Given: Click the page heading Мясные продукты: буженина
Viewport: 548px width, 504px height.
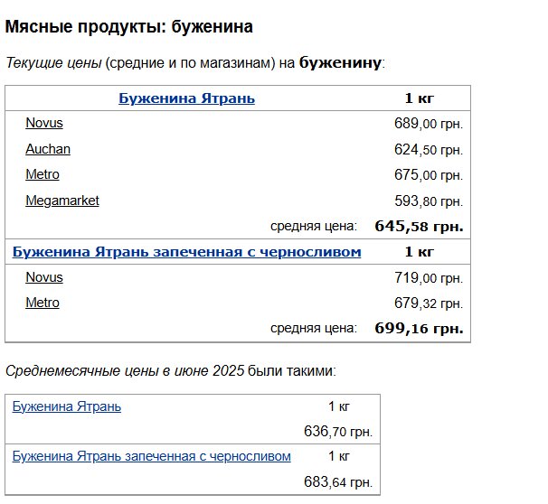Looking at the screenshot, I should (x=129, y=26).
